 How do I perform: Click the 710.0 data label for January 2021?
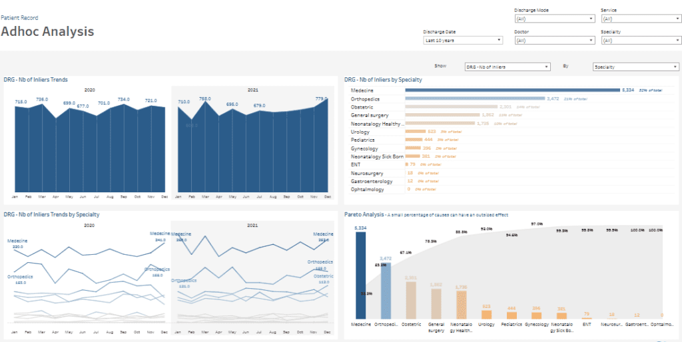tap(184, 102)
